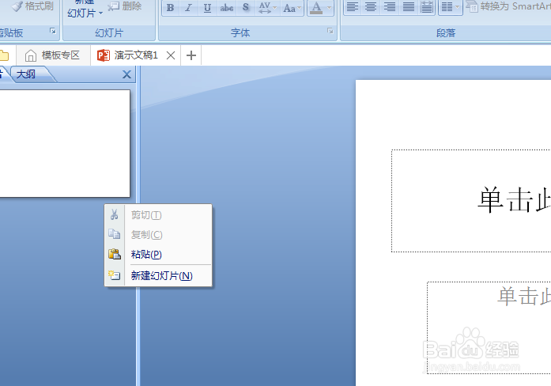The width and height of the screenshot is (551, 386).
Task: Expand the Font Color dropdown arrow
Action: click(x=330, y=7)
